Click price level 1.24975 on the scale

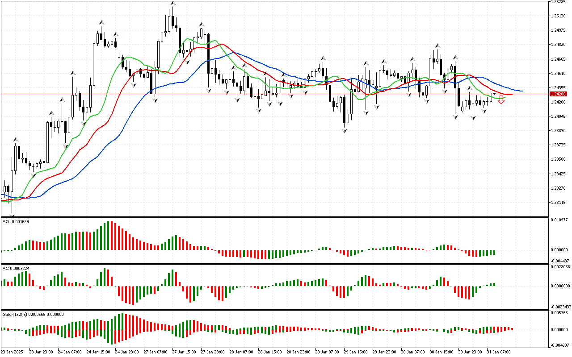coord(559,30)
